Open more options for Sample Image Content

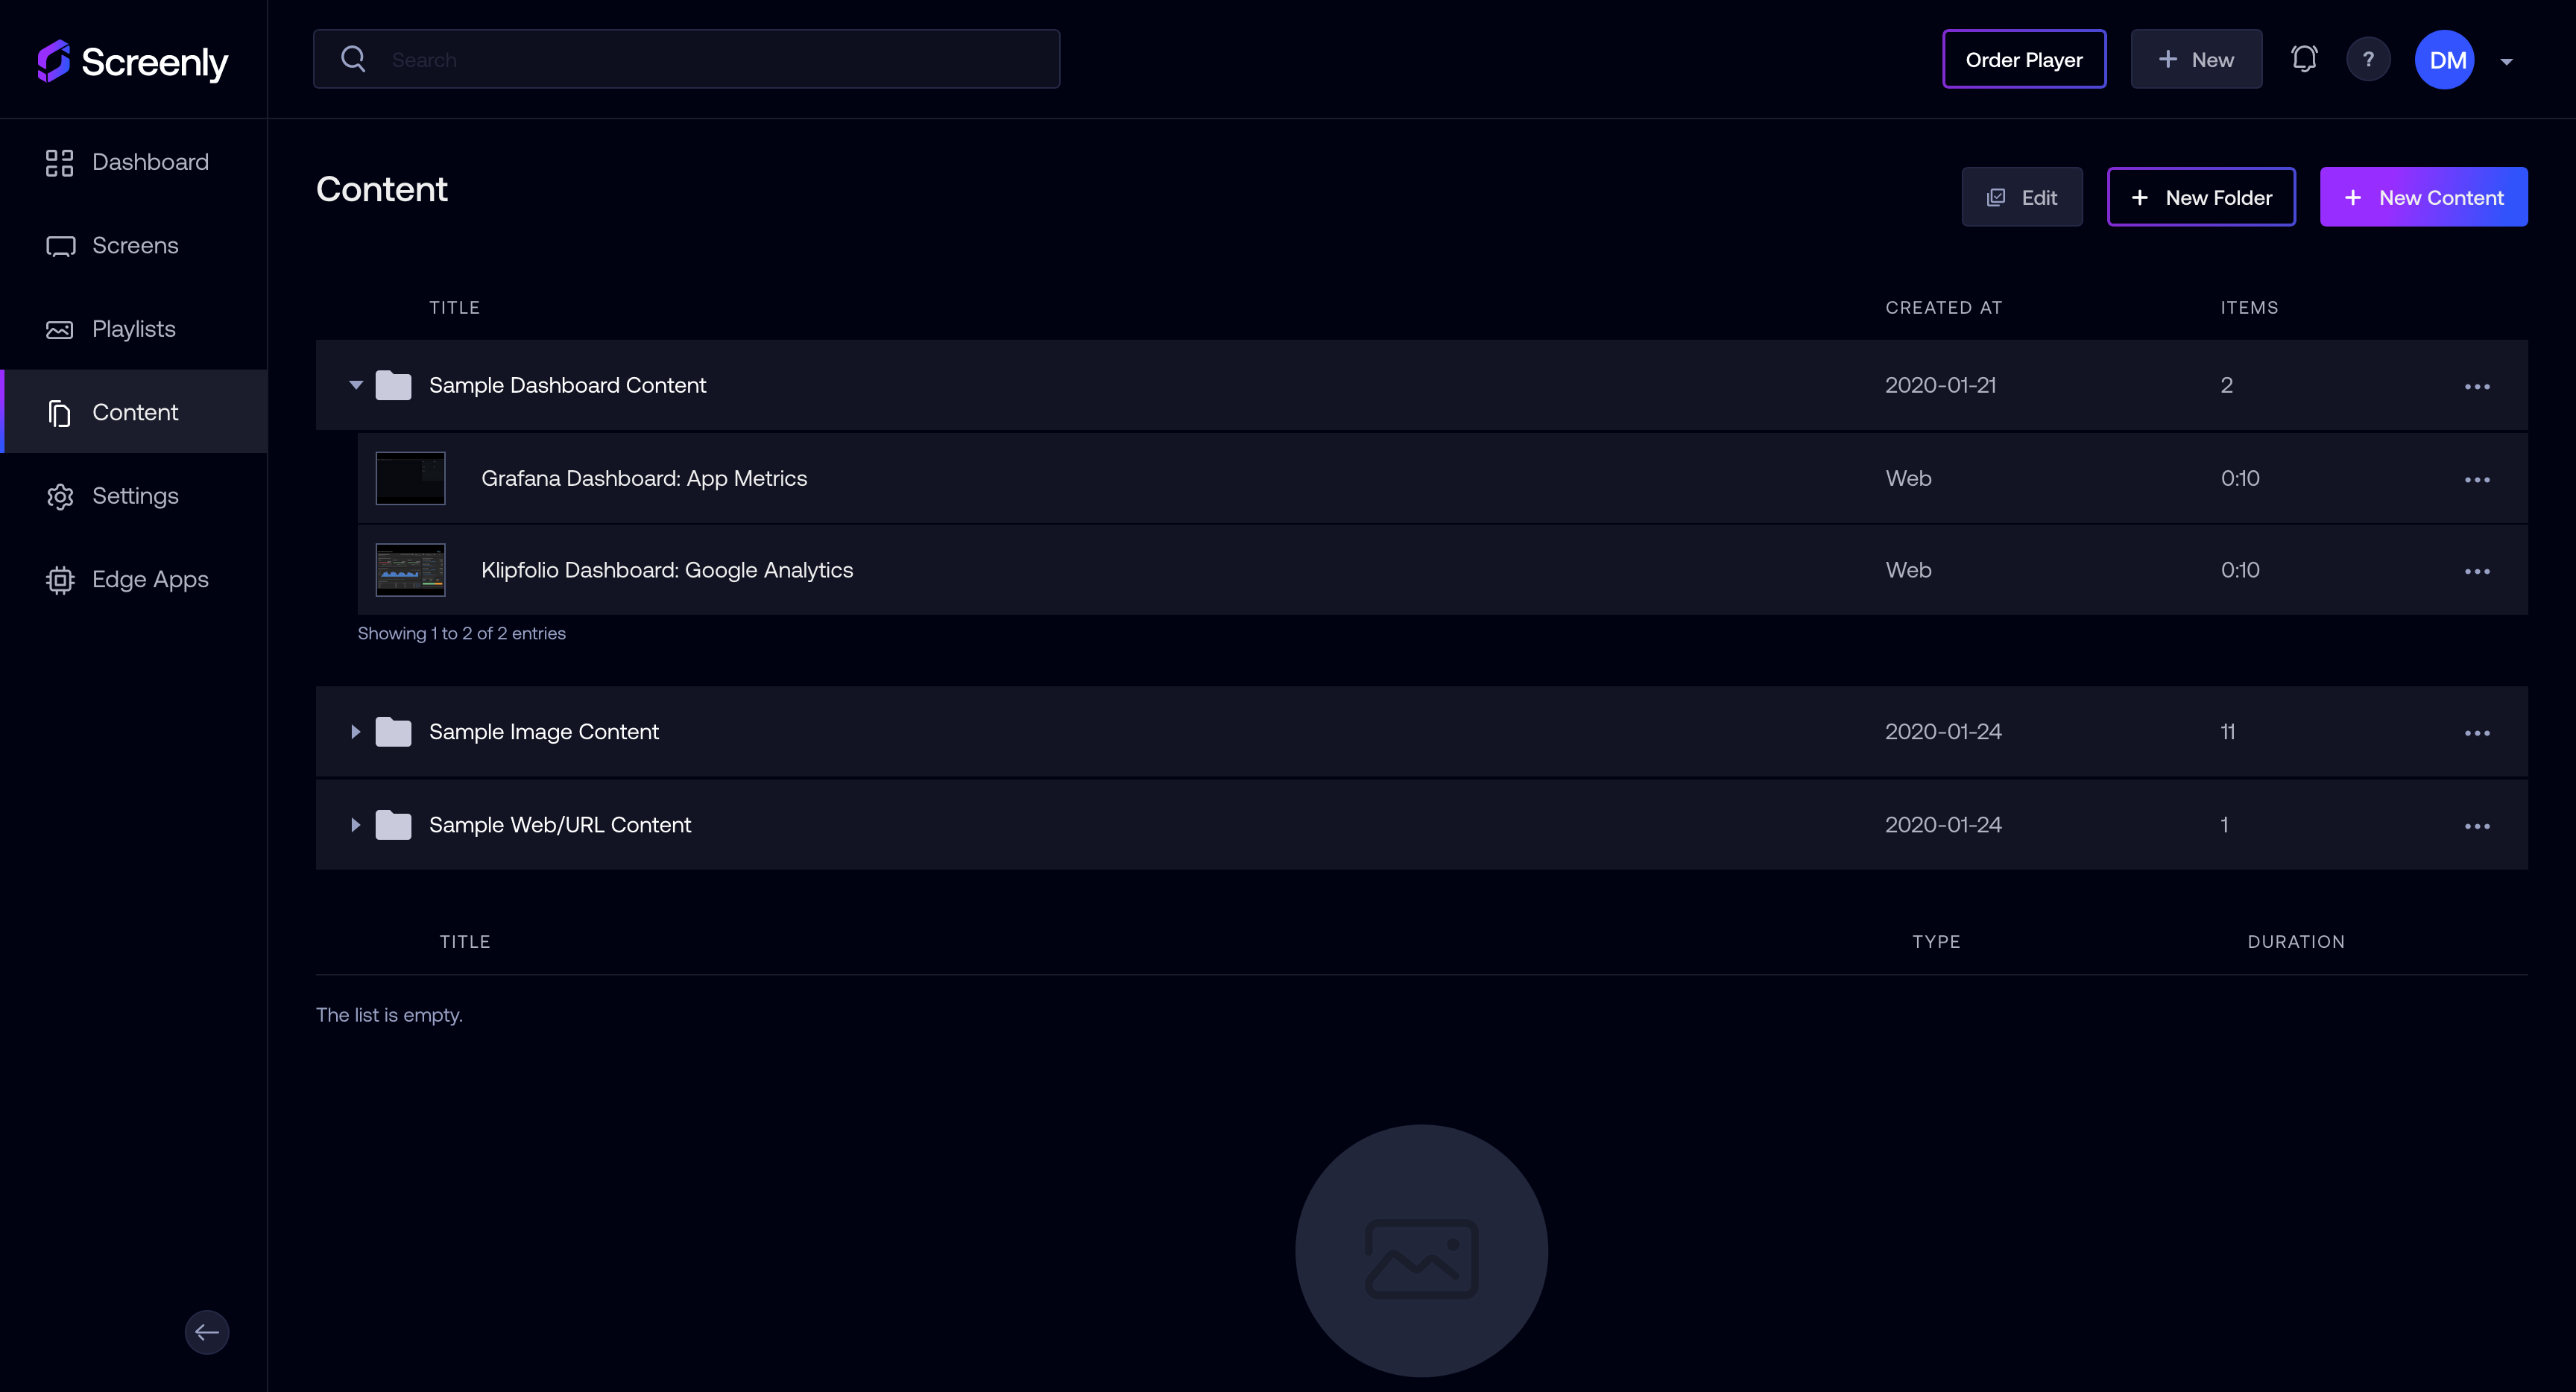click(x=2477, y=732)
